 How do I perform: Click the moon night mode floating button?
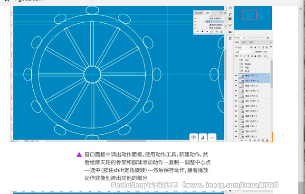point(203,138)
